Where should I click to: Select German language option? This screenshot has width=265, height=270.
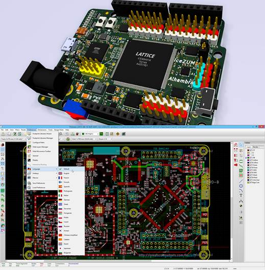pos(71,200)
